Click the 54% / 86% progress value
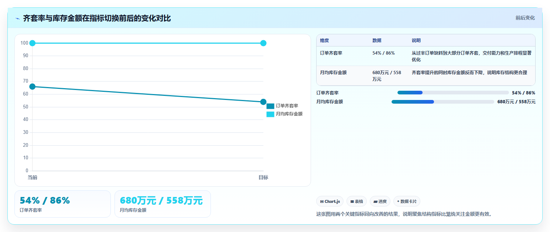550x232 pixels. (523, 93)
